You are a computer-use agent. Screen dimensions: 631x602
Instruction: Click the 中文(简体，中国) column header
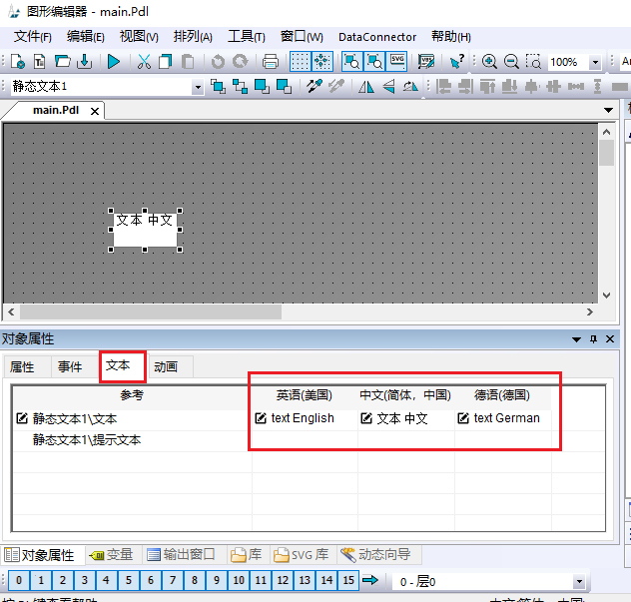(x=405, y=395)
